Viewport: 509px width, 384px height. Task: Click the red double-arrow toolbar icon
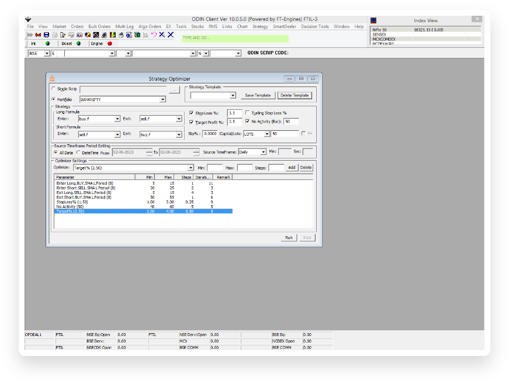(38, 34)
